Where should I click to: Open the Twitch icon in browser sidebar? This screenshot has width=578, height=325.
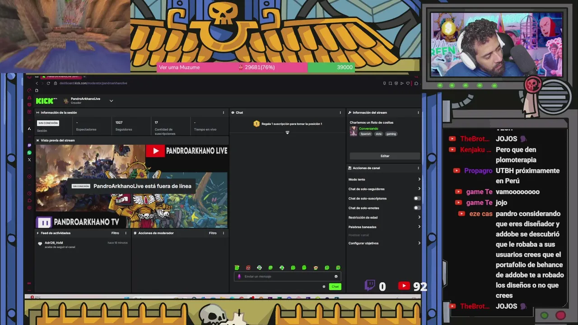(29, 145)
